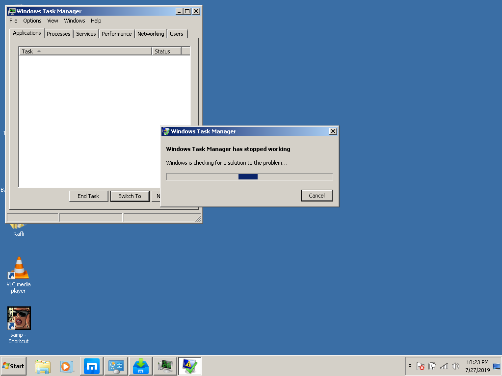The image size is (502, 376).
Task: Close the stopped working error dialog
Action: pyautogui.click(x=333, y=131)
